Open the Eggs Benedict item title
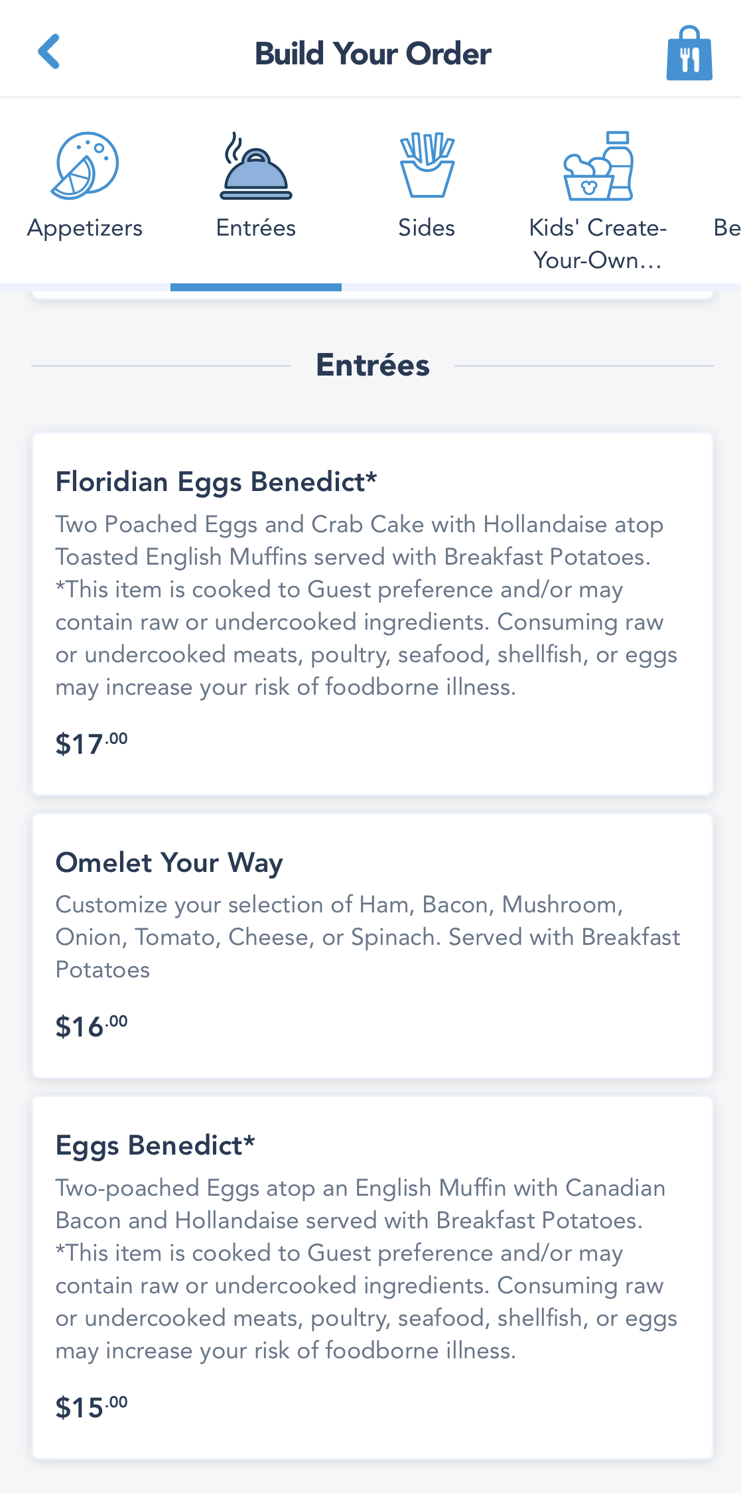Viewport: 741px width, 1493px height. pos(155,1146)
